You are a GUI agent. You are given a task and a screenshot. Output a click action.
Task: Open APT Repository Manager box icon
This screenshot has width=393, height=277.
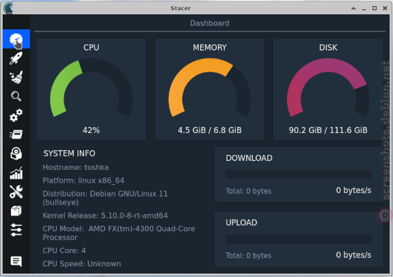pyautogui.click(x=16, y=211)
